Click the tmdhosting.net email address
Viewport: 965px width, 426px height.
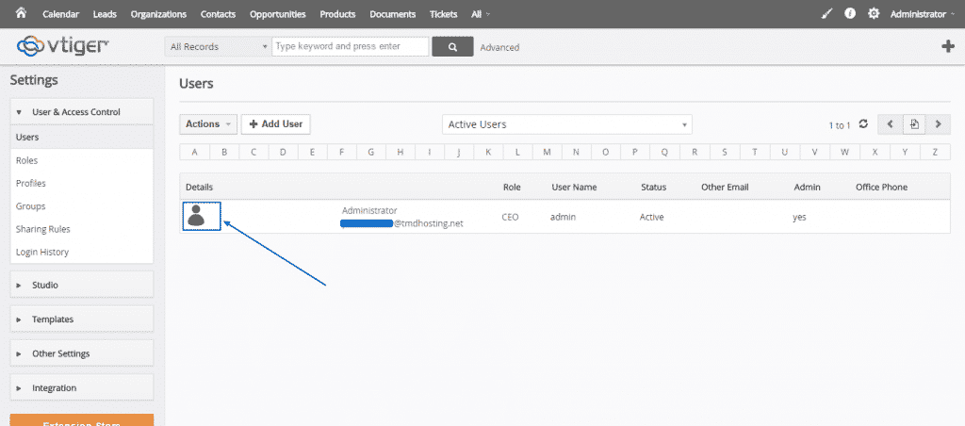pos(401,223)
